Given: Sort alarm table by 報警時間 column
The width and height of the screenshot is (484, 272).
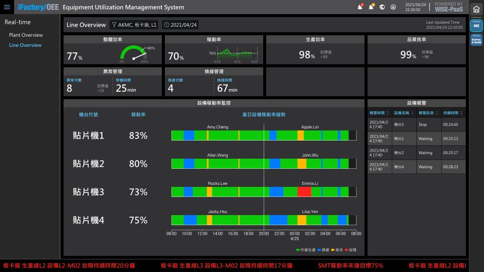Looking at the screenshot, I should click(379, 113).
